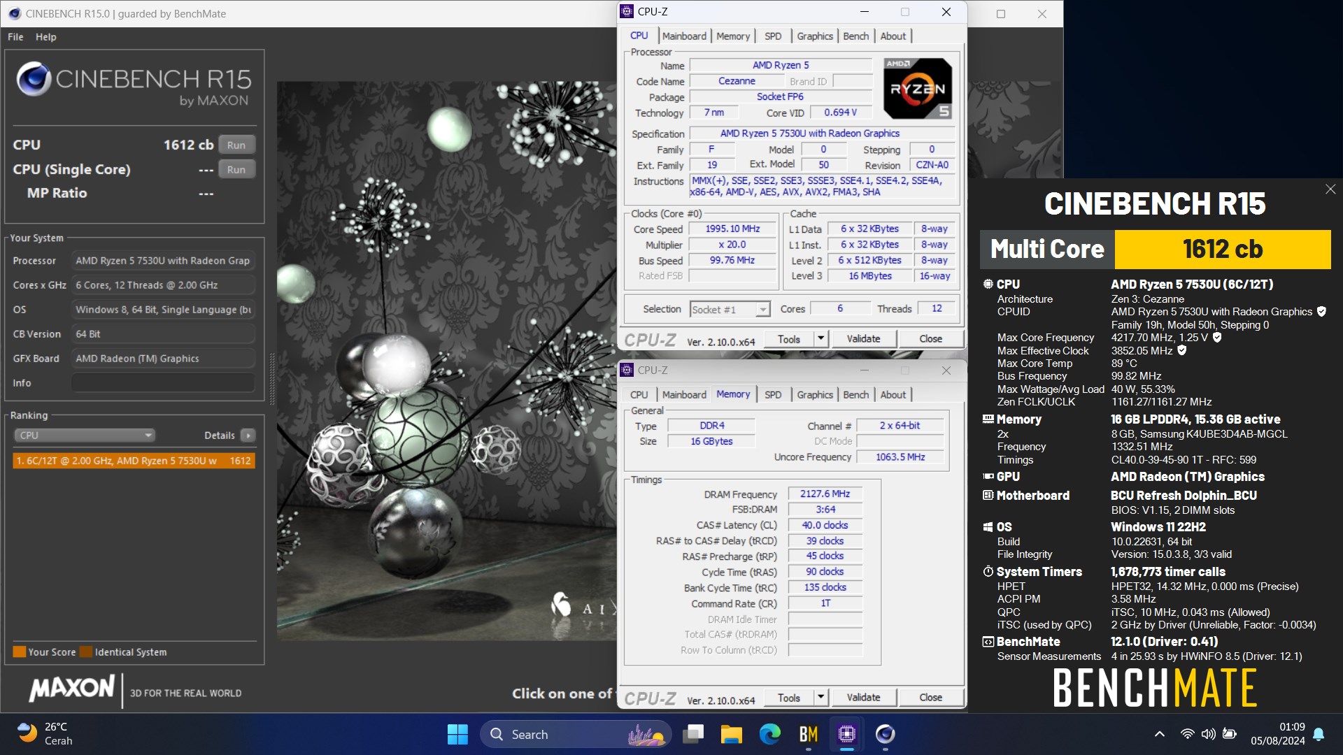Open weather widget showing 26°C Cerah
This screenshot has height=755, width=1343.
click(x=46, y=734)
